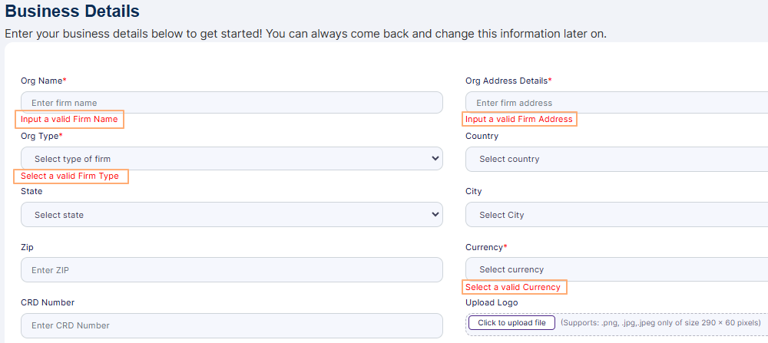Click the Upload Logo label
Screen dimensions: 768x343
(492, 302)
